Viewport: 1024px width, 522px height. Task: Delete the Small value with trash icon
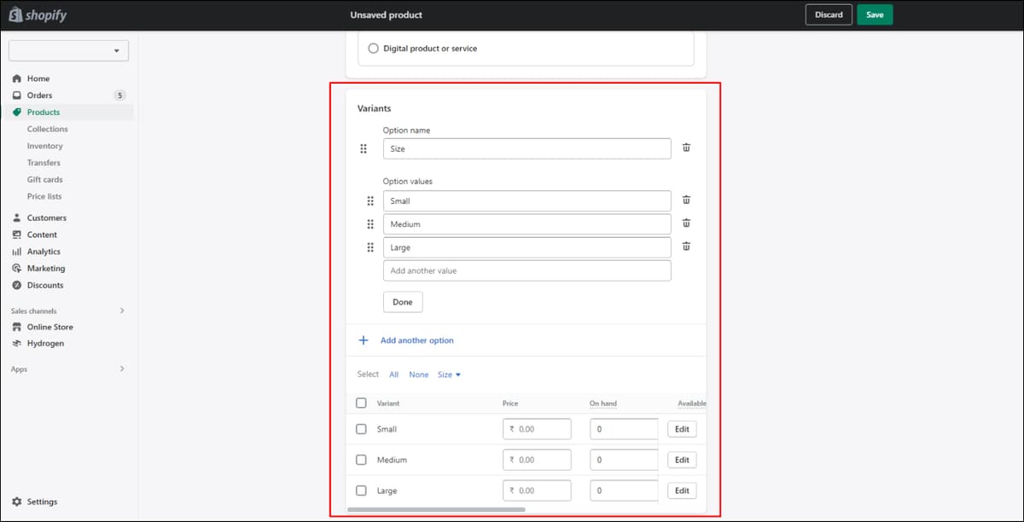(686, 200)
